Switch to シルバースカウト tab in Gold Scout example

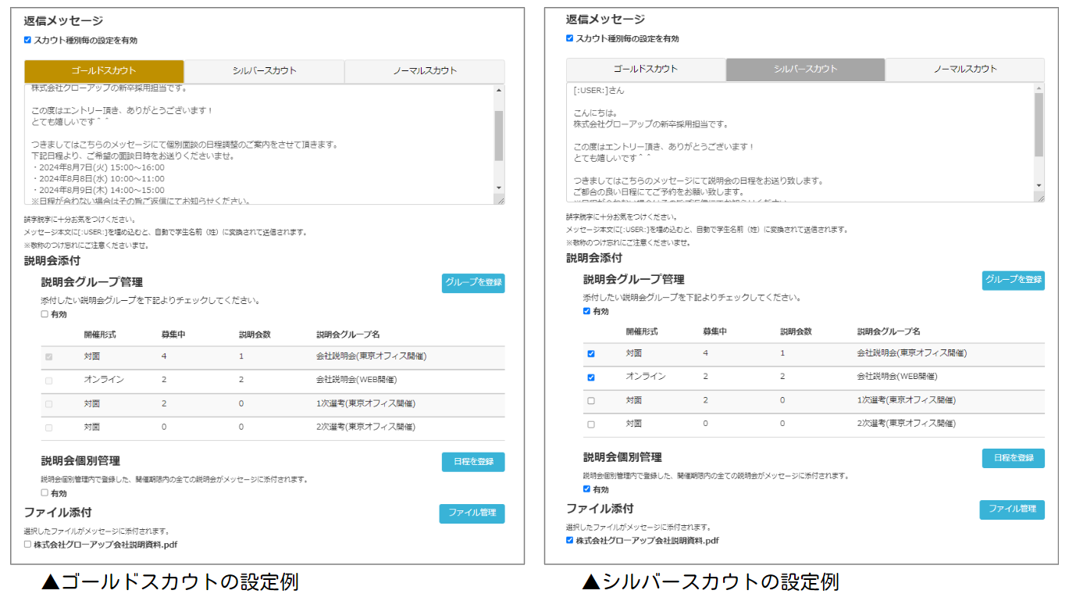pyautogui.click(x=264, y=71)
